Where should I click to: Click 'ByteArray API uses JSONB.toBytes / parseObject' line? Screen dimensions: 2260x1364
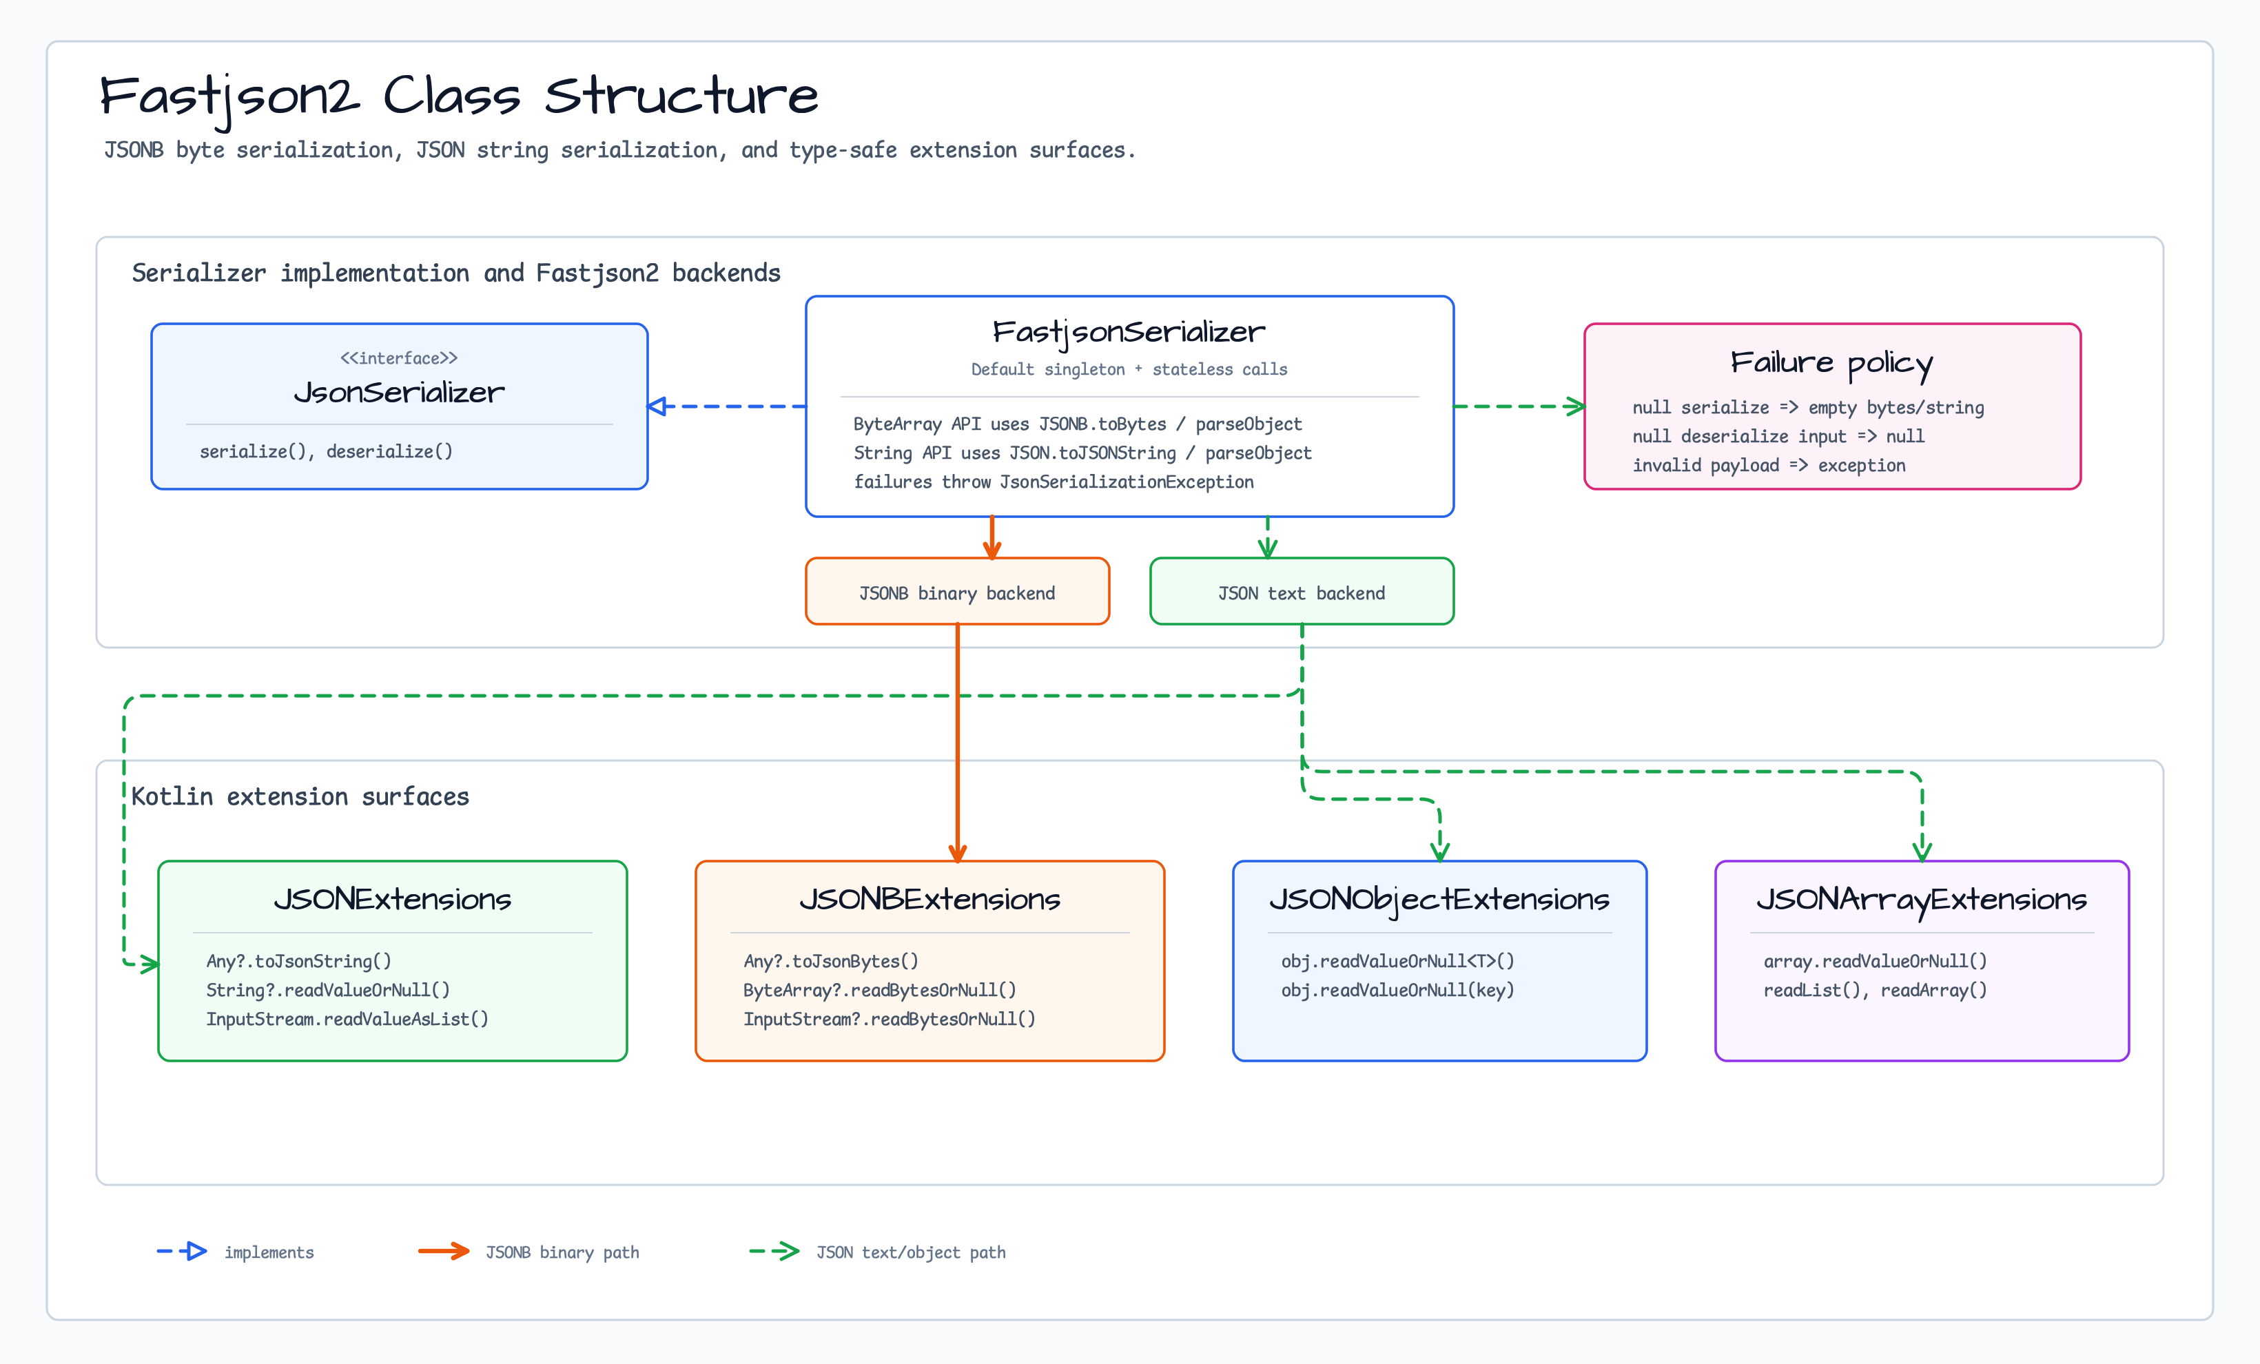(1078, 425)
